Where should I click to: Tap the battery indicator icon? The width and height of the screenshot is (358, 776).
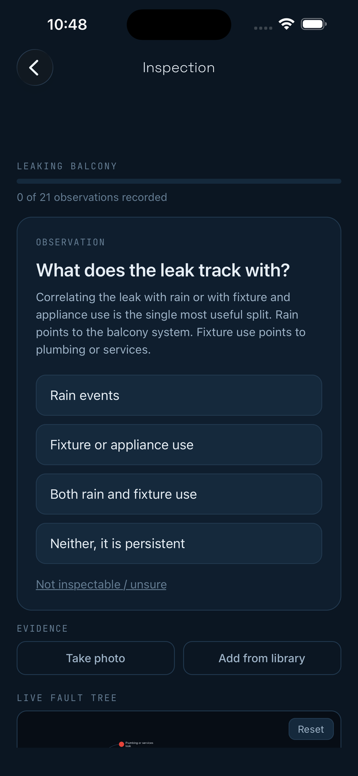(x=314, y=24)
